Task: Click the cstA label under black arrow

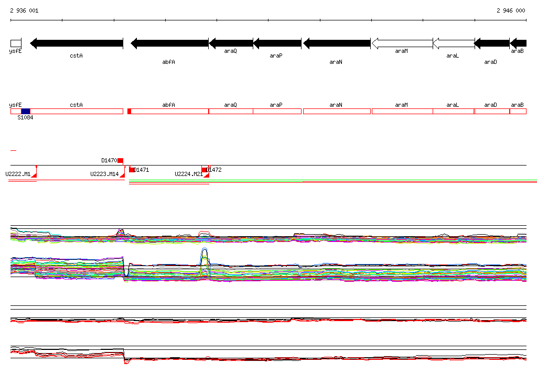Action: [77, 56]
